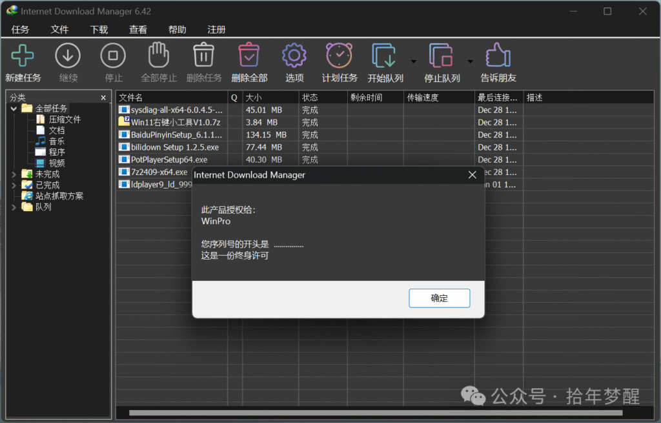Sort by 状态 column header
Viewport: 661px width, 423px height.
click(323, 98)
